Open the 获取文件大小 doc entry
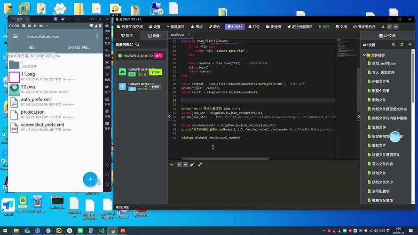This screenshot has width=418, height=235. 380,182
